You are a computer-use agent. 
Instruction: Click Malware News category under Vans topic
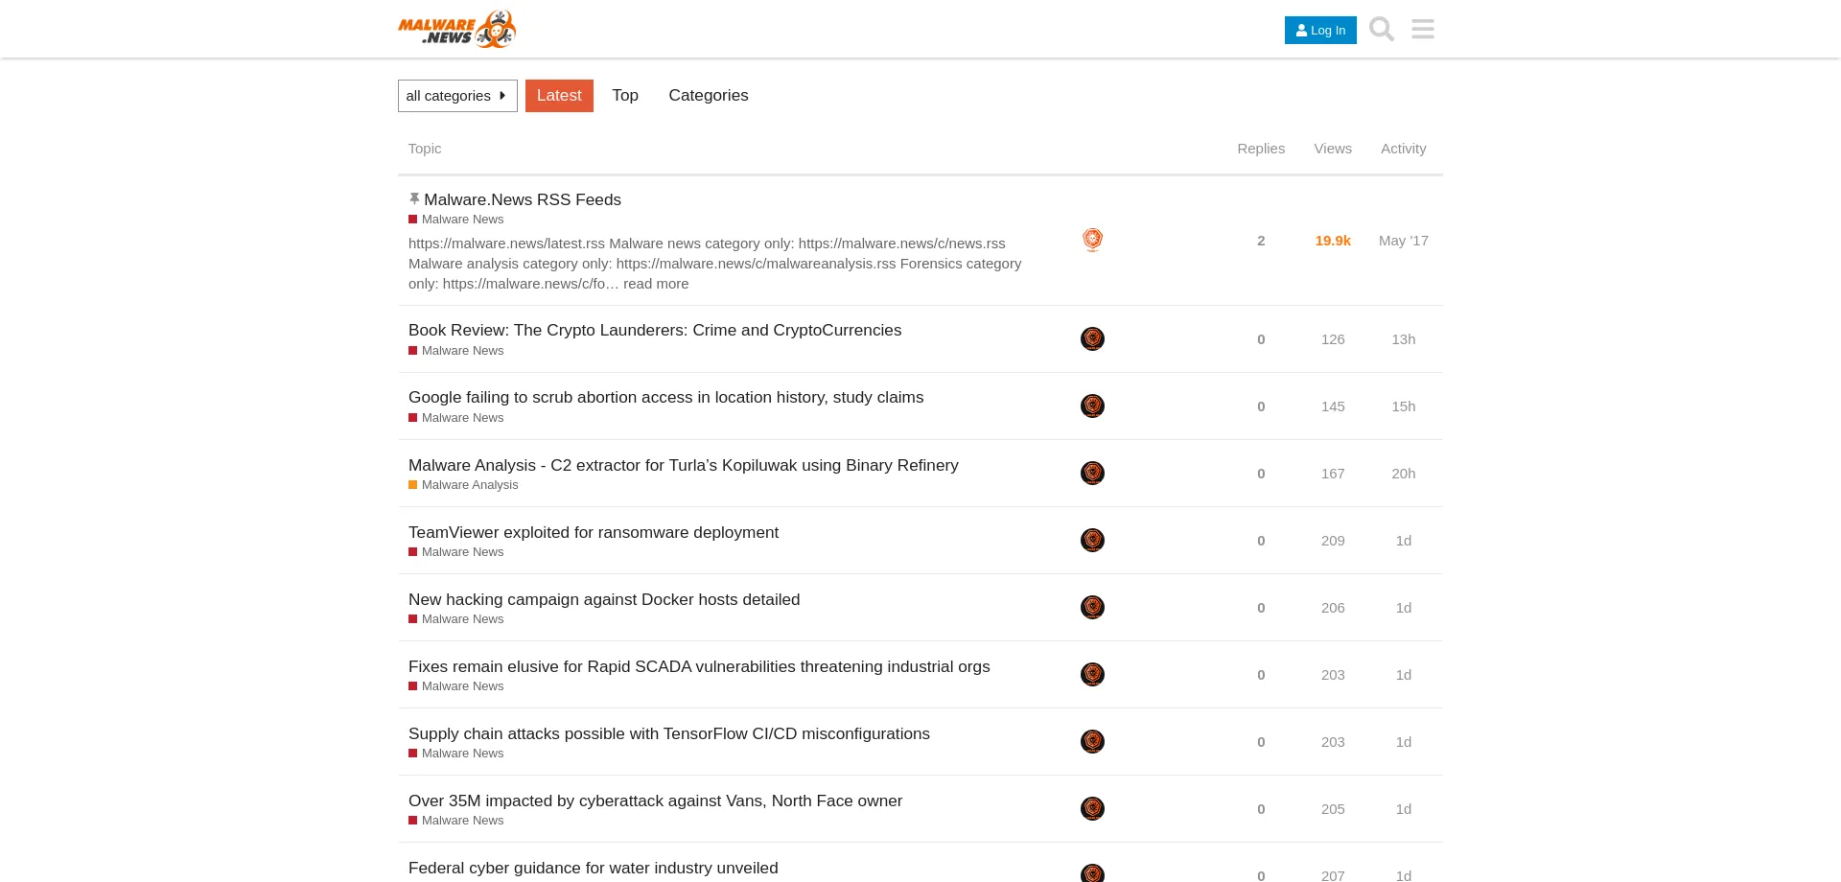456,821
